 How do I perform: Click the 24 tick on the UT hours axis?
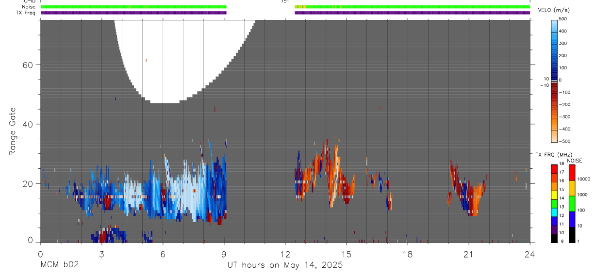(x=530, y=254)
